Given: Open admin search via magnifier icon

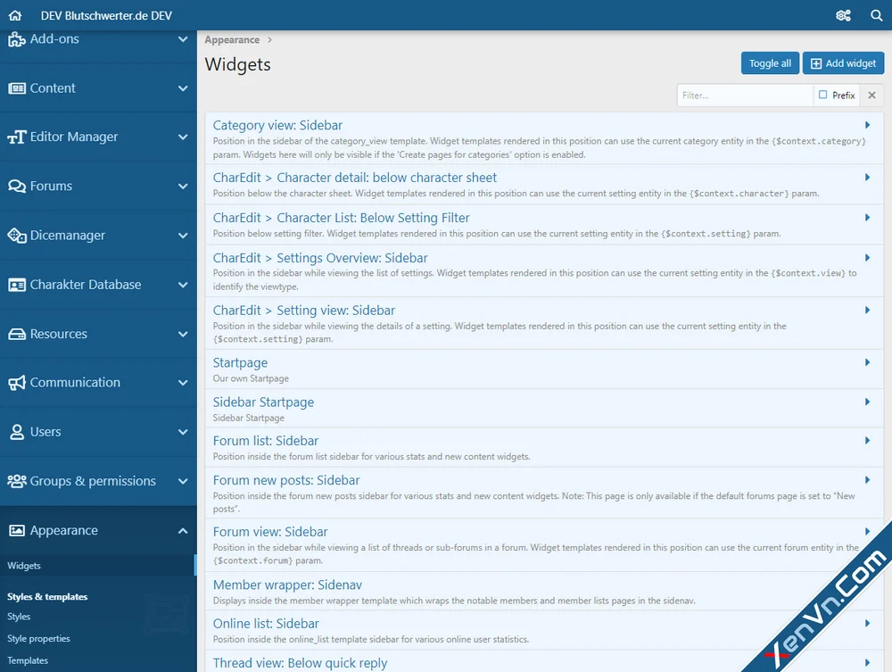Looking at the screenshot, I should point(874,15).
